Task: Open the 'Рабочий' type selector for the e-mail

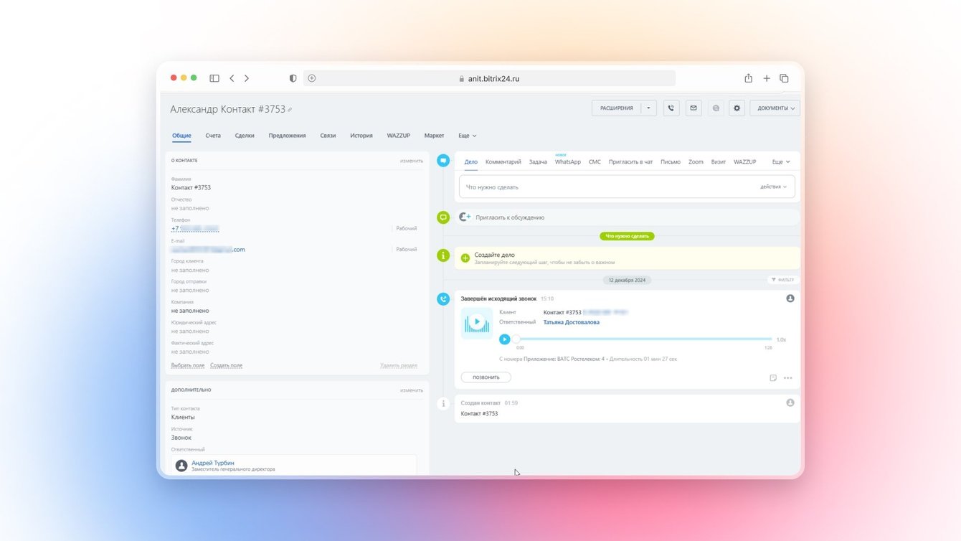Action: pyautogui.click(x=406, y=249)
